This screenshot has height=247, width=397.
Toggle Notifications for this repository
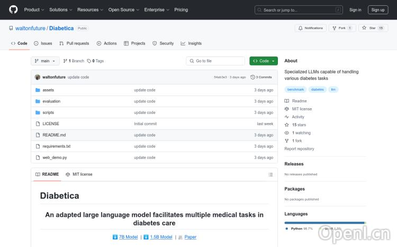click(x=311, y=28)
